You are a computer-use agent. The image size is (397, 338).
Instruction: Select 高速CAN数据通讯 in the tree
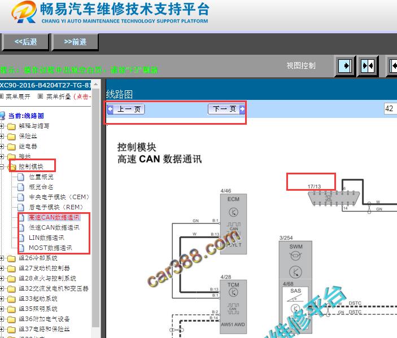click(x=54, y=217)
